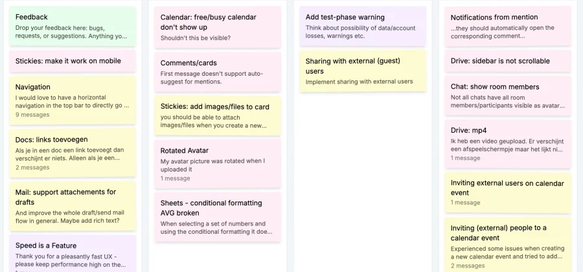Image resolution: width=583 pixels, height=272 pixels.
Task: Select the Comments/cards card
Action: [x=218, y=72]
